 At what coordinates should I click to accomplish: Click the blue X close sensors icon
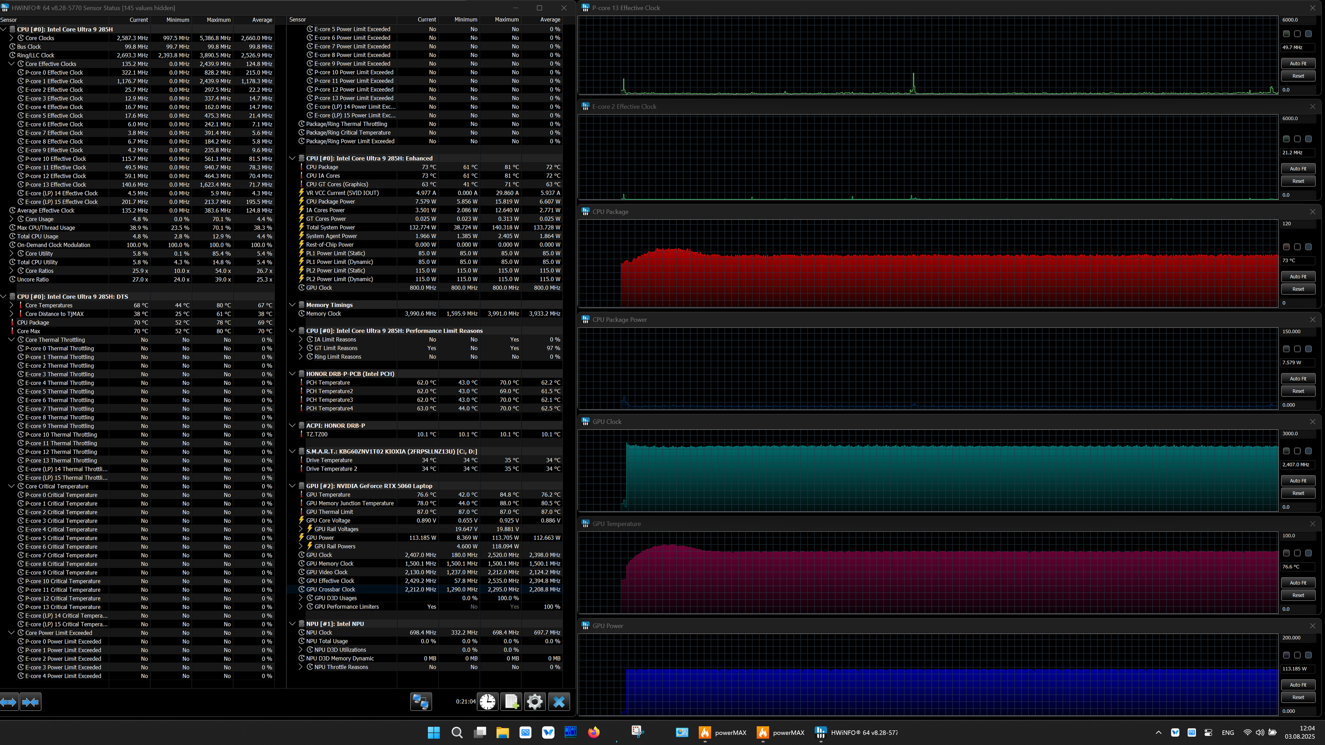point(559,701)
